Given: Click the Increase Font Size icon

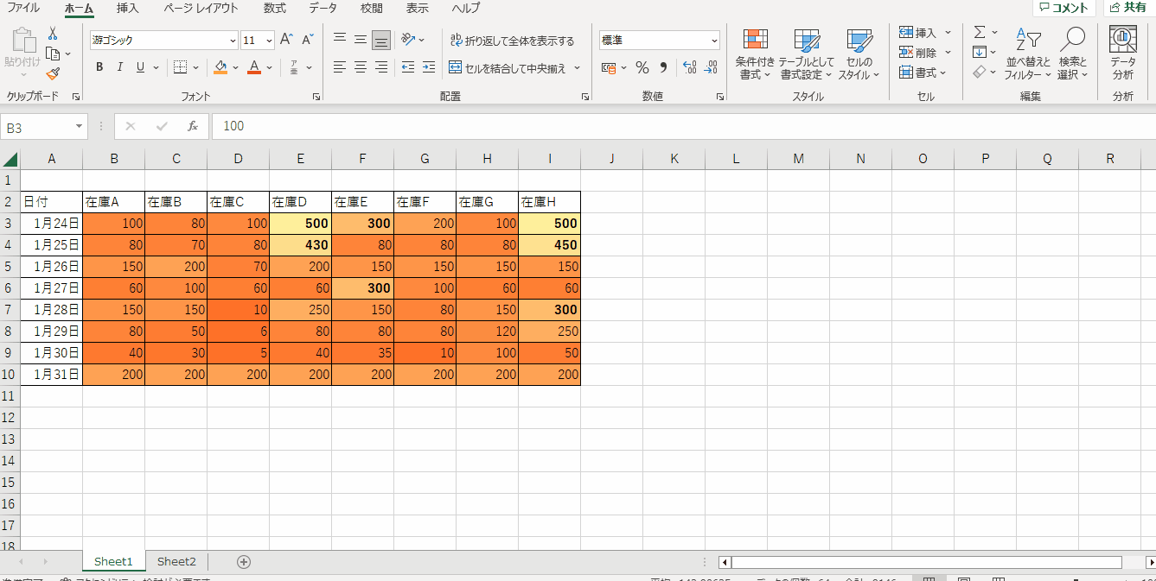Looking at the screenshot, I should tap(287, 40).
